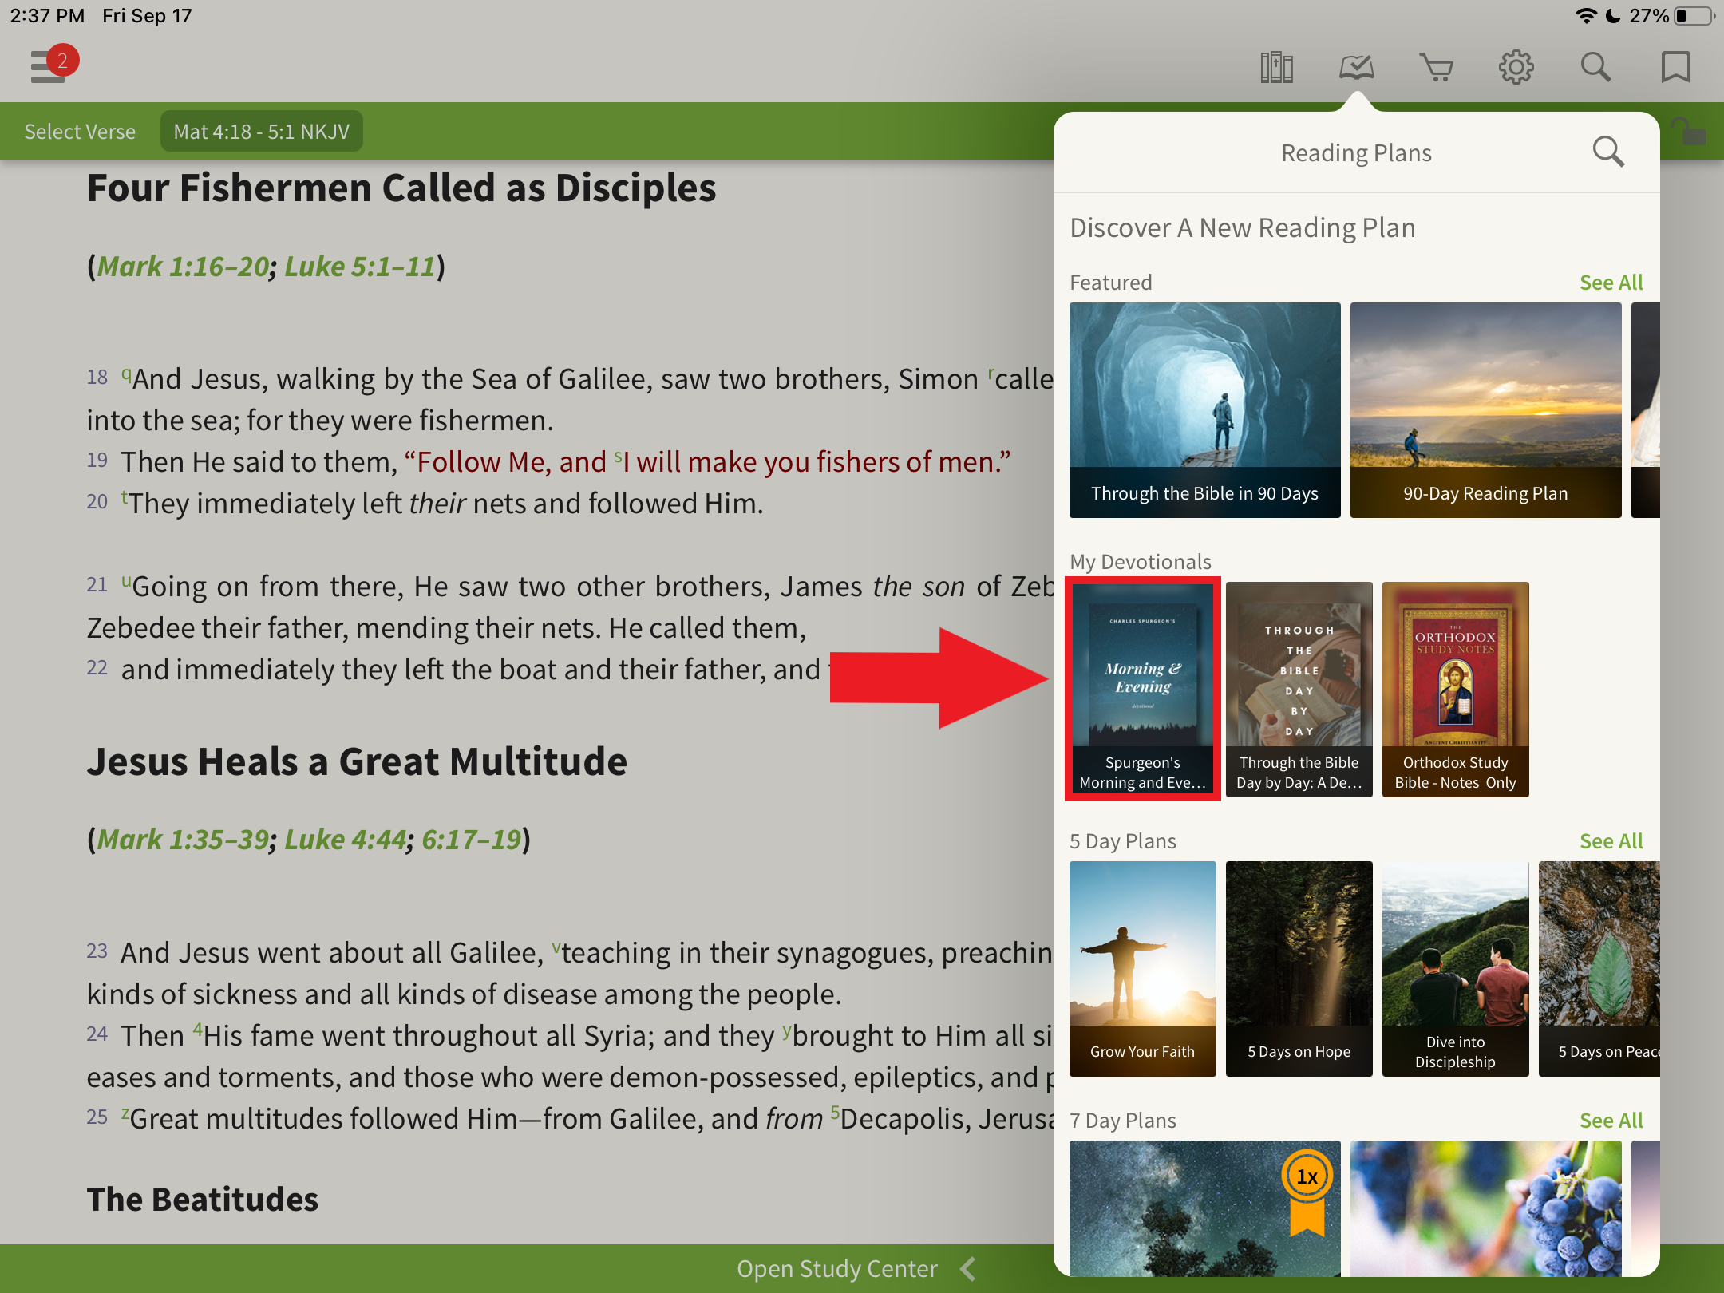Search within Reading Plans panel
This screenshot has height=1293, width=1724.
click(1608, 152)
